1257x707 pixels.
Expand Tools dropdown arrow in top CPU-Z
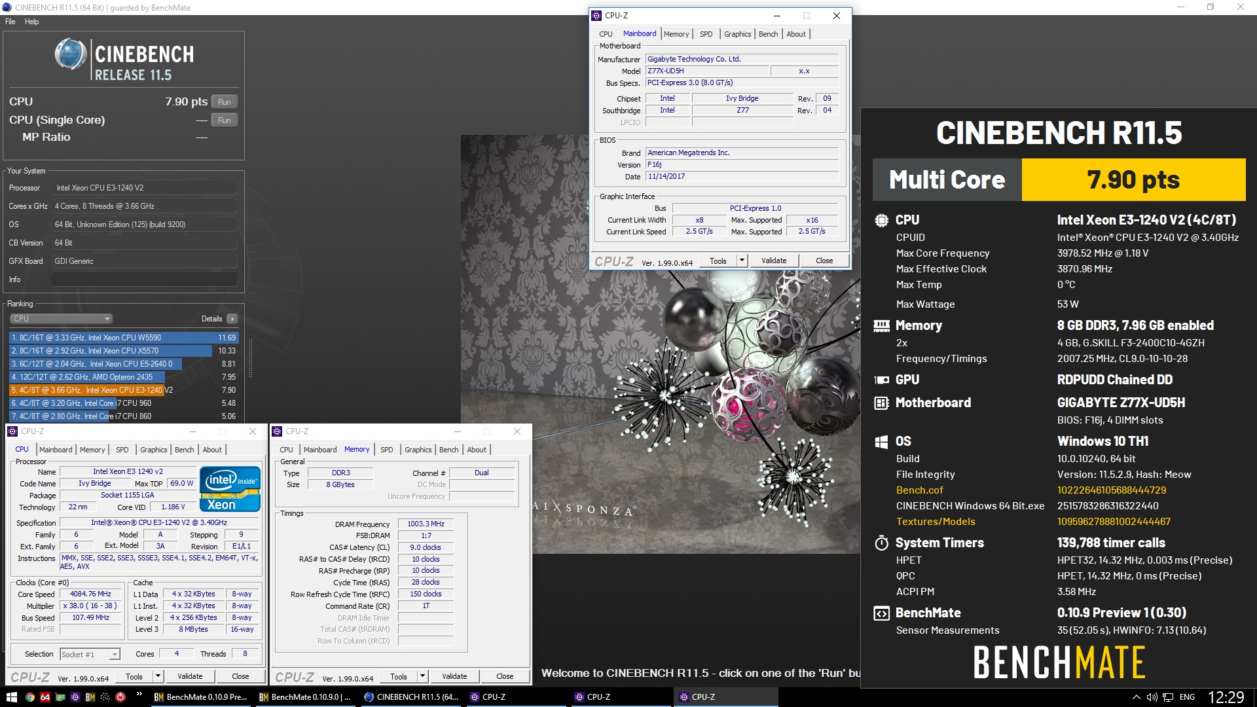tap(742, 261)
